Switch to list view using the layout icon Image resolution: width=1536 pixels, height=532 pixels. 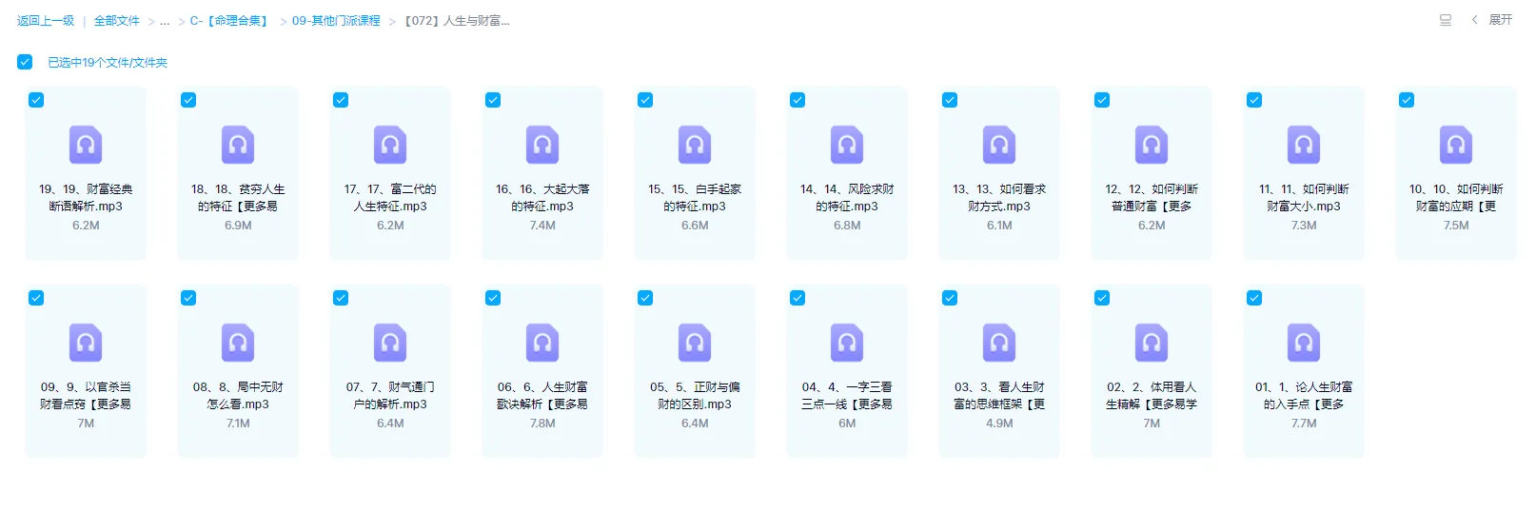1446,20
